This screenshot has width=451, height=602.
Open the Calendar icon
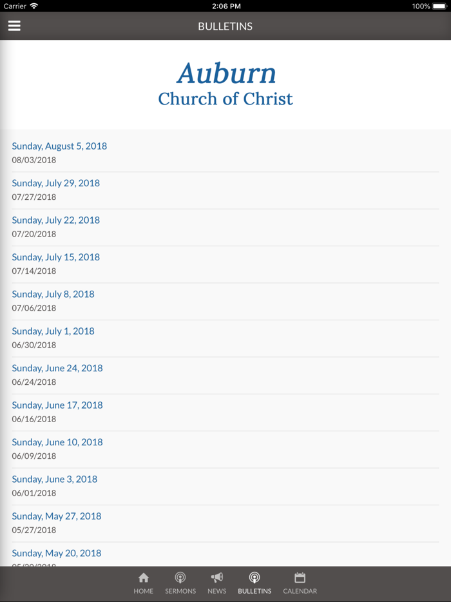point(300,578)
